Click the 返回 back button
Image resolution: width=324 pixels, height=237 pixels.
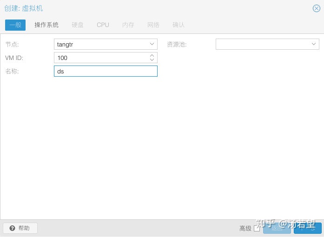pyautogui.click(x=277, y=228)
